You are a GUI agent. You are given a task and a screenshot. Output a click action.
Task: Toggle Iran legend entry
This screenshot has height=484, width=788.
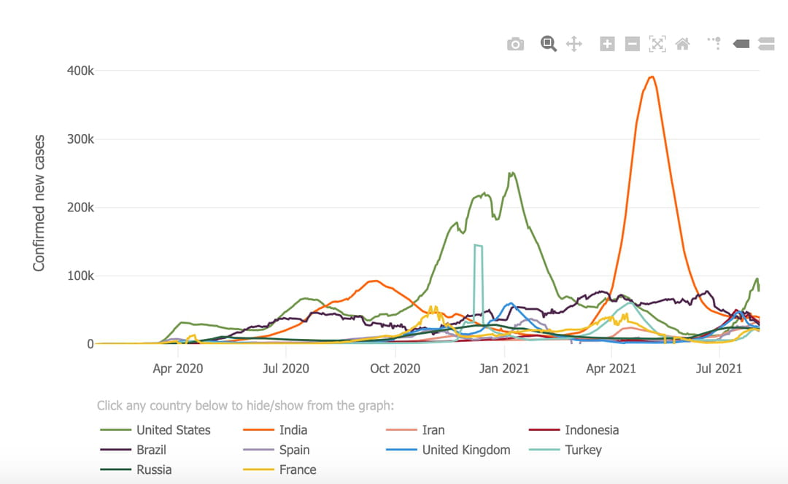click(x=433, y=430)
